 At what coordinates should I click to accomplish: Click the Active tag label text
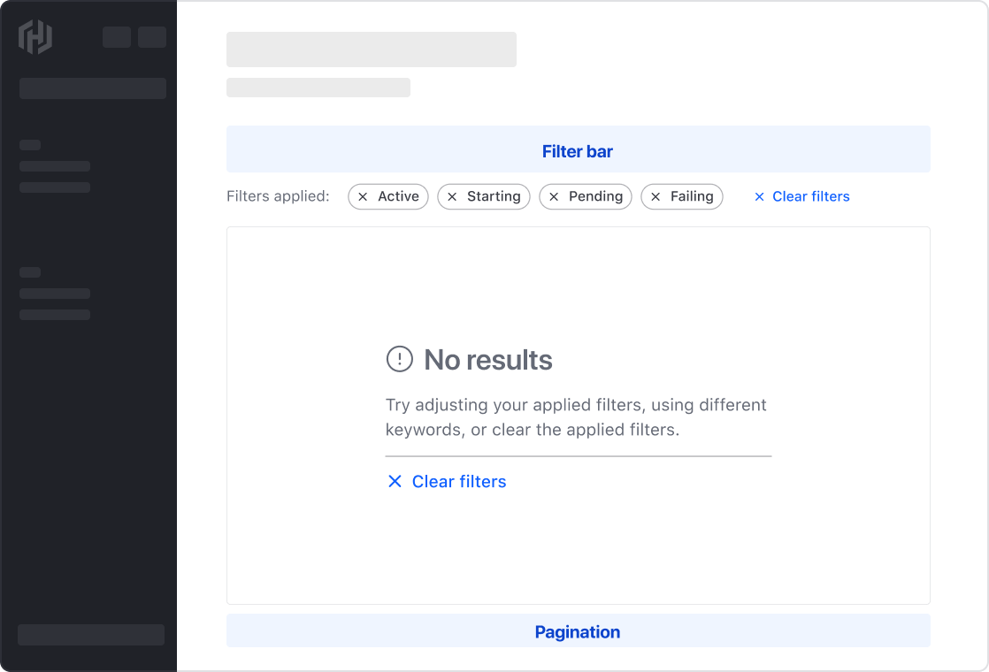click(398, 196)
